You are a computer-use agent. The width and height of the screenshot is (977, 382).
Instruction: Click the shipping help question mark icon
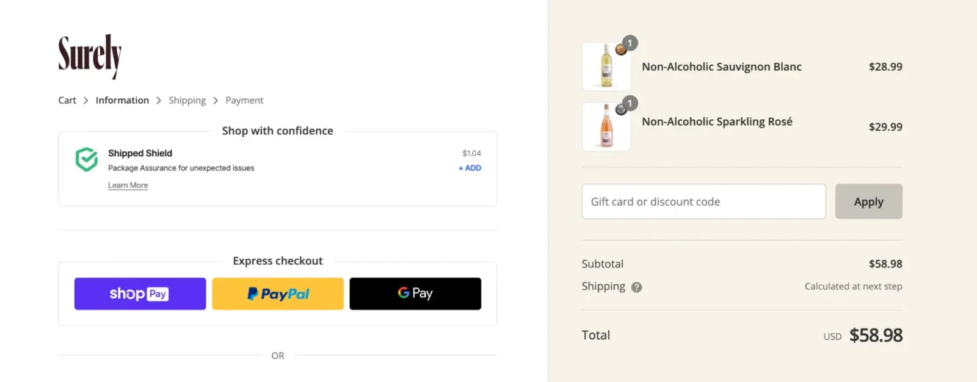pos(636,287)
